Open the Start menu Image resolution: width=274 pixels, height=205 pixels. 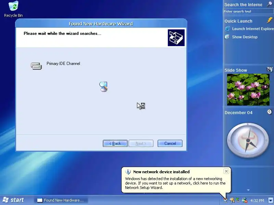13,200
